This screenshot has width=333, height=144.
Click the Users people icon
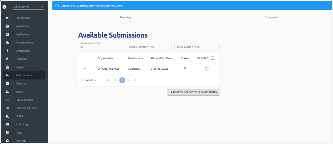[7, 91]
